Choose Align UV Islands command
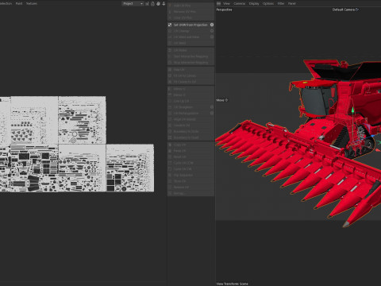 click(190, 119)
